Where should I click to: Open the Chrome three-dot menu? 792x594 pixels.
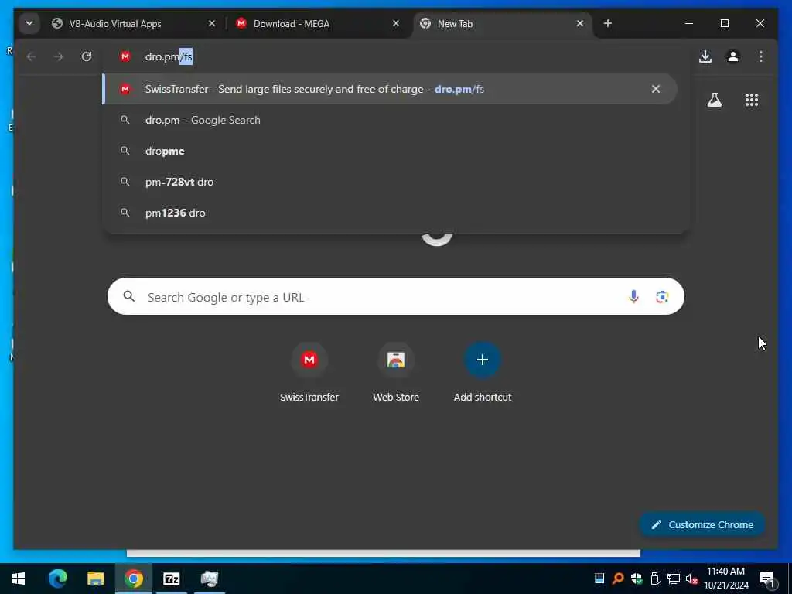click(761, 56)
